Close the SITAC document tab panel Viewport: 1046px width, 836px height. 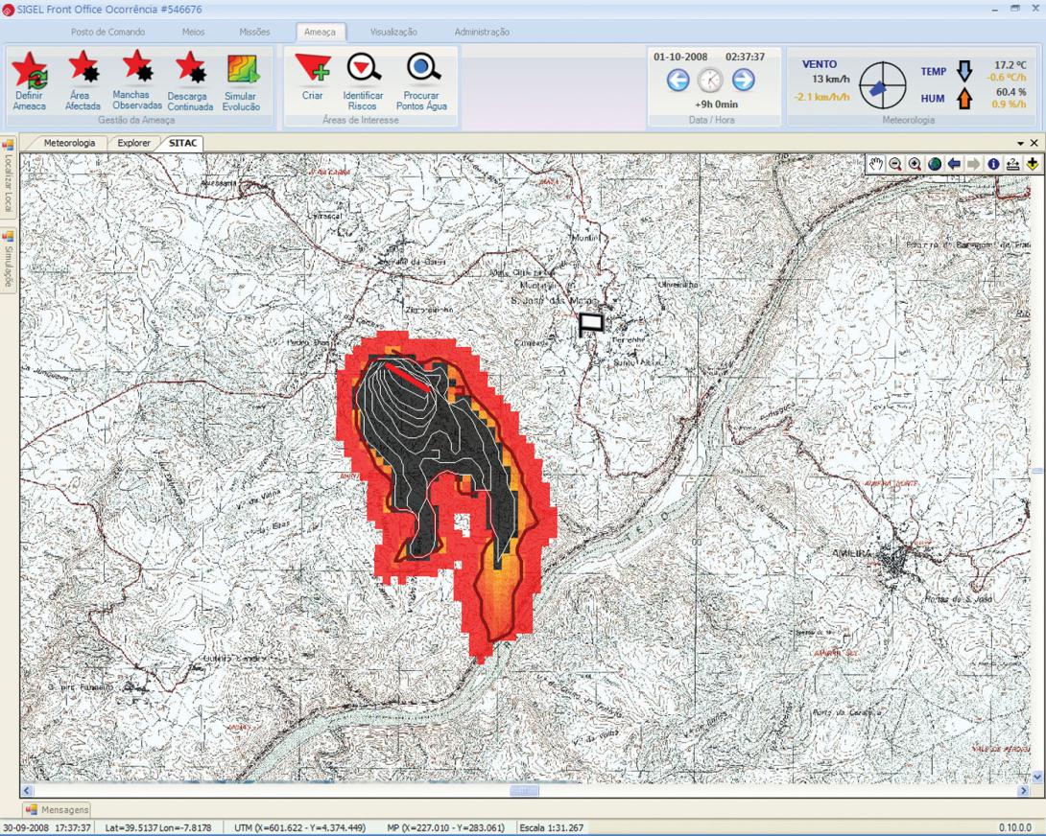[1034, 143]
